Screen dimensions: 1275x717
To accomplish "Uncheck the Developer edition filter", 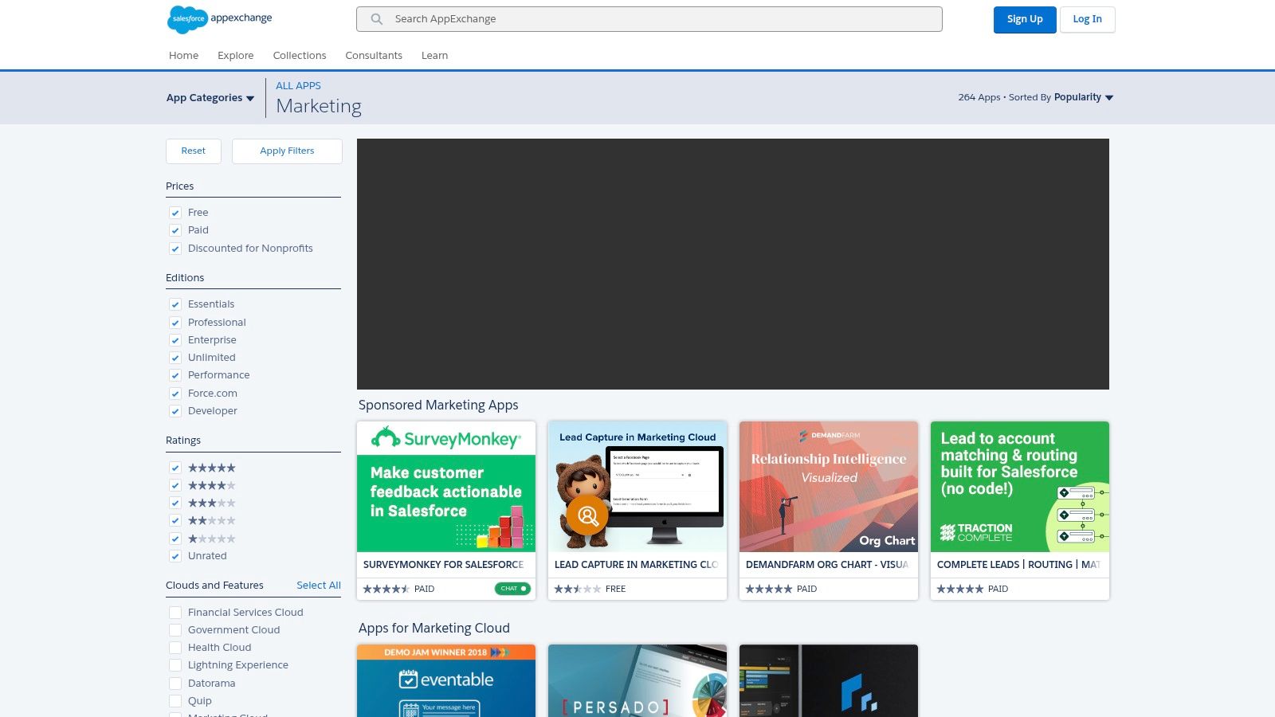I will tap(175, 411).
